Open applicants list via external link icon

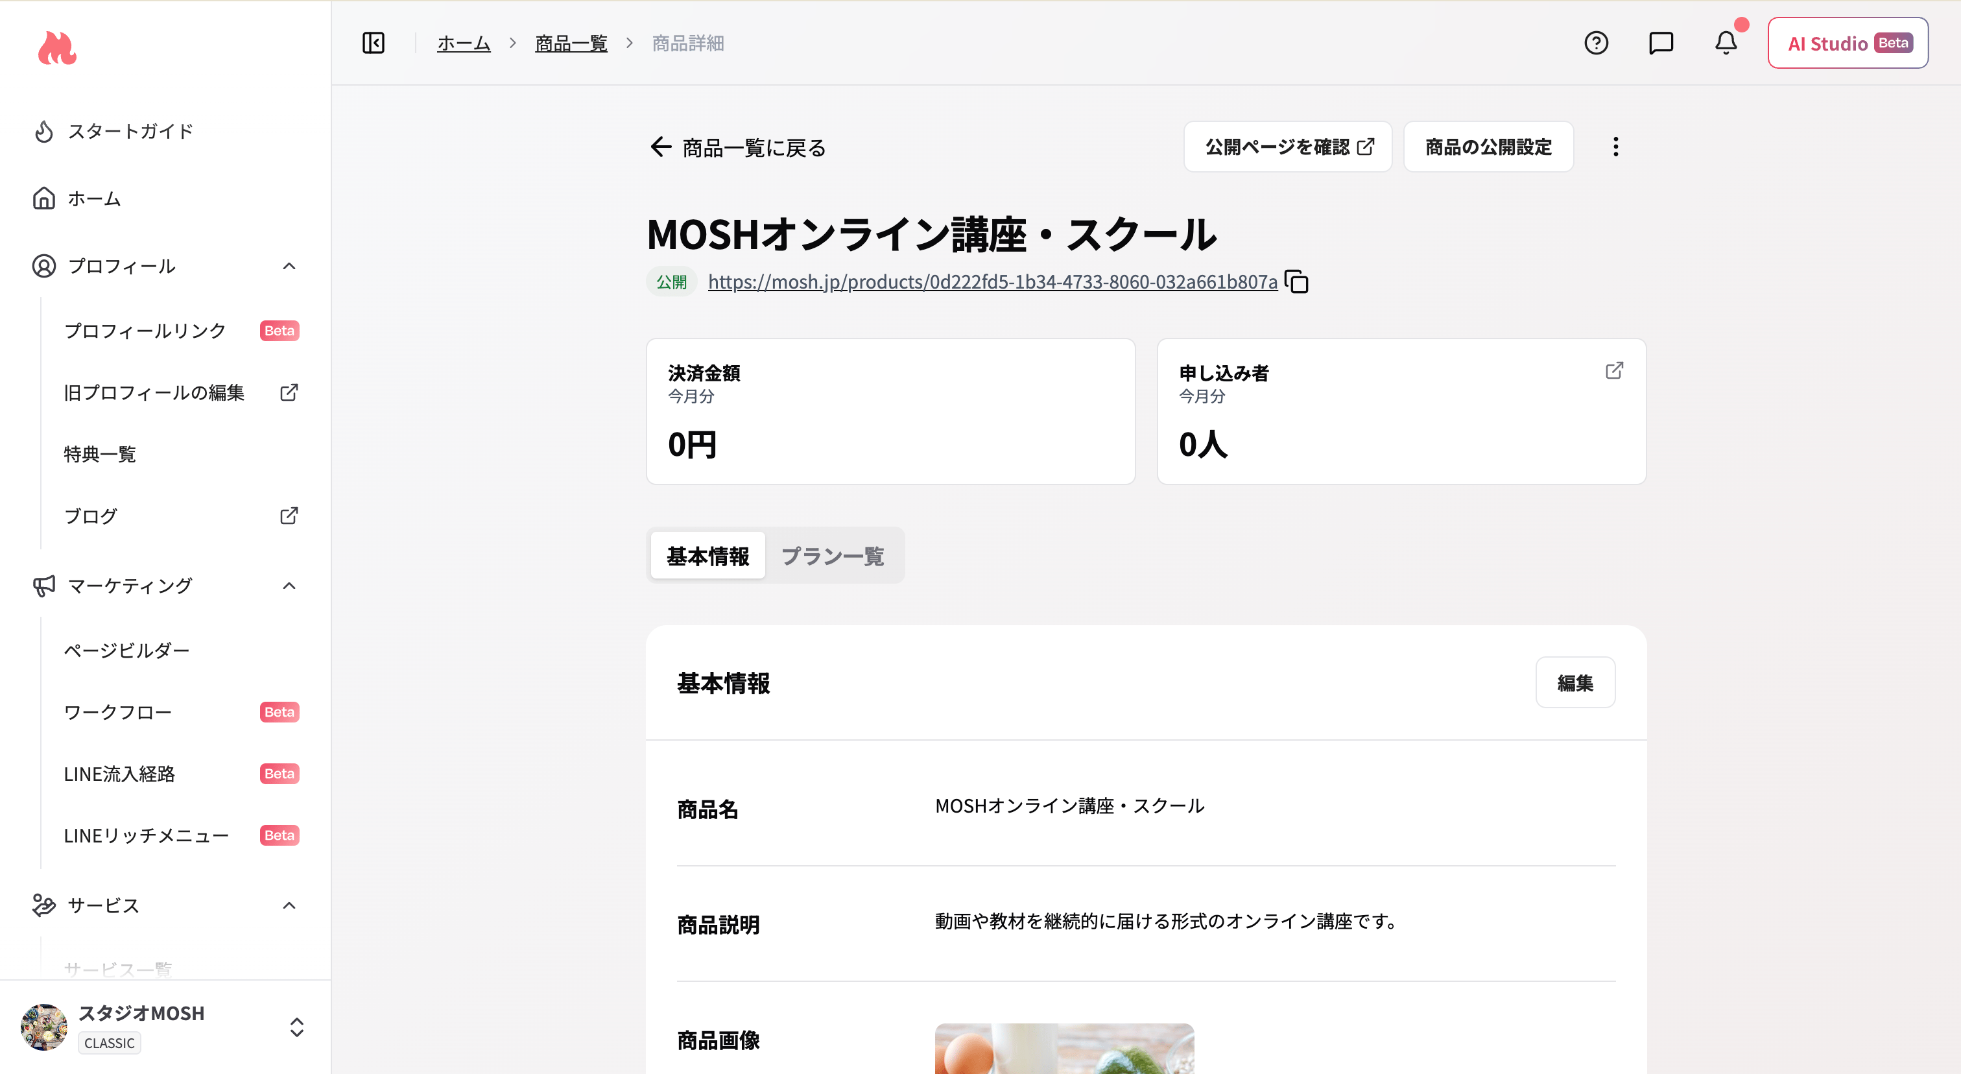1614,371
